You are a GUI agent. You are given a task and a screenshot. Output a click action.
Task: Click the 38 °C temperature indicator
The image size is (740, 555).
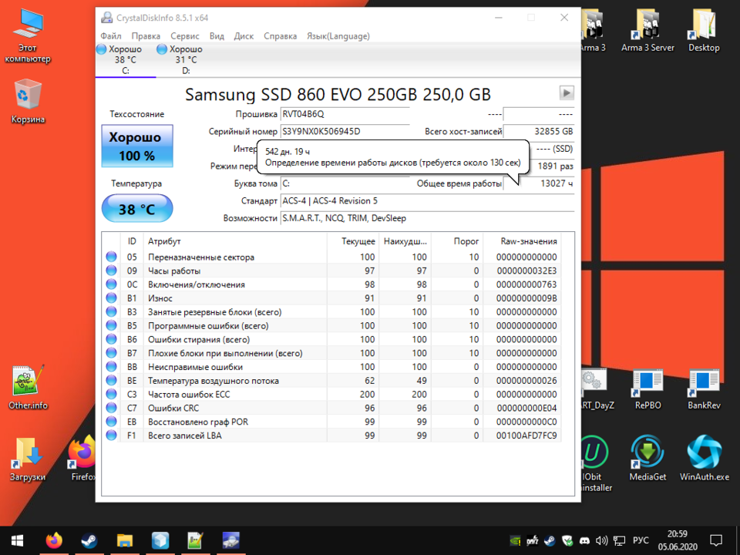[x=137, y=209]
